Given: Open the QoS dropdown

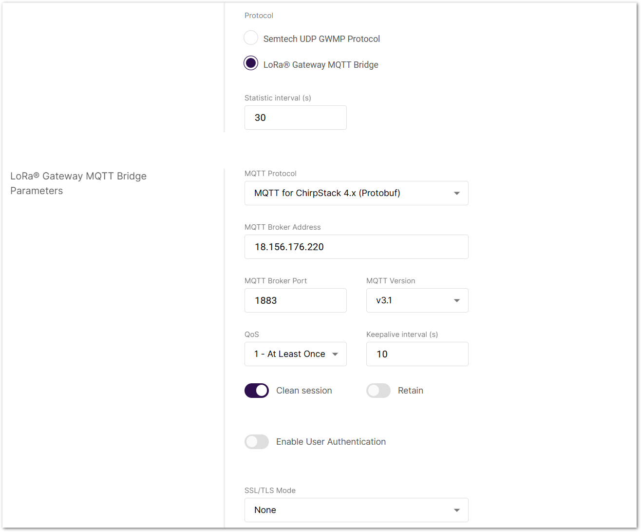Looking at the screenshot, I should (x=295, y=354).
